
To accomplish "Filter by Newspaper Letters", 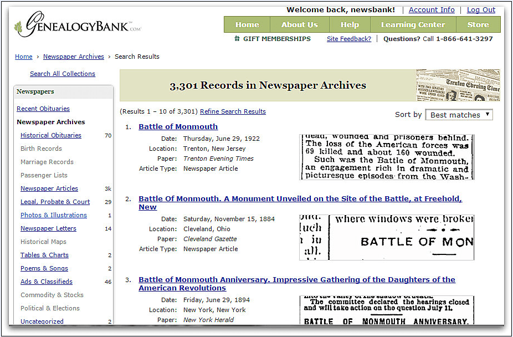I will 48,228.
